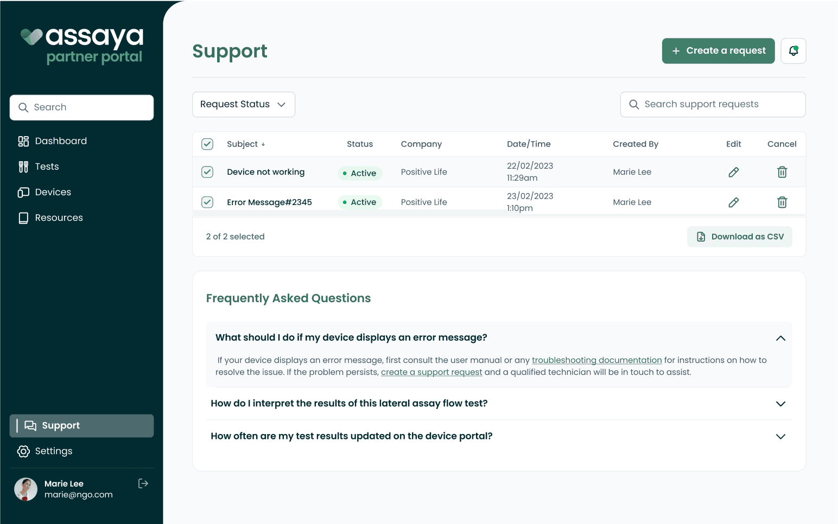Click the Search support requests field
The image size is (838, 524).
coord(712,104)
